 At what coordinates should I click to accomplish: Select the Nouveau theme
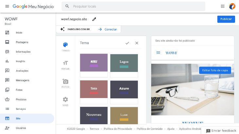pos(94,115)
